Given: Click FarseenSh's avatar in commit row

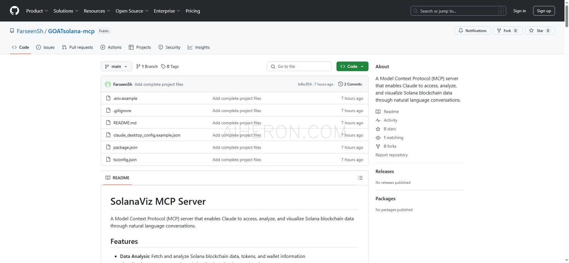Looking at the screenshot, I should (x=108, y=84).
